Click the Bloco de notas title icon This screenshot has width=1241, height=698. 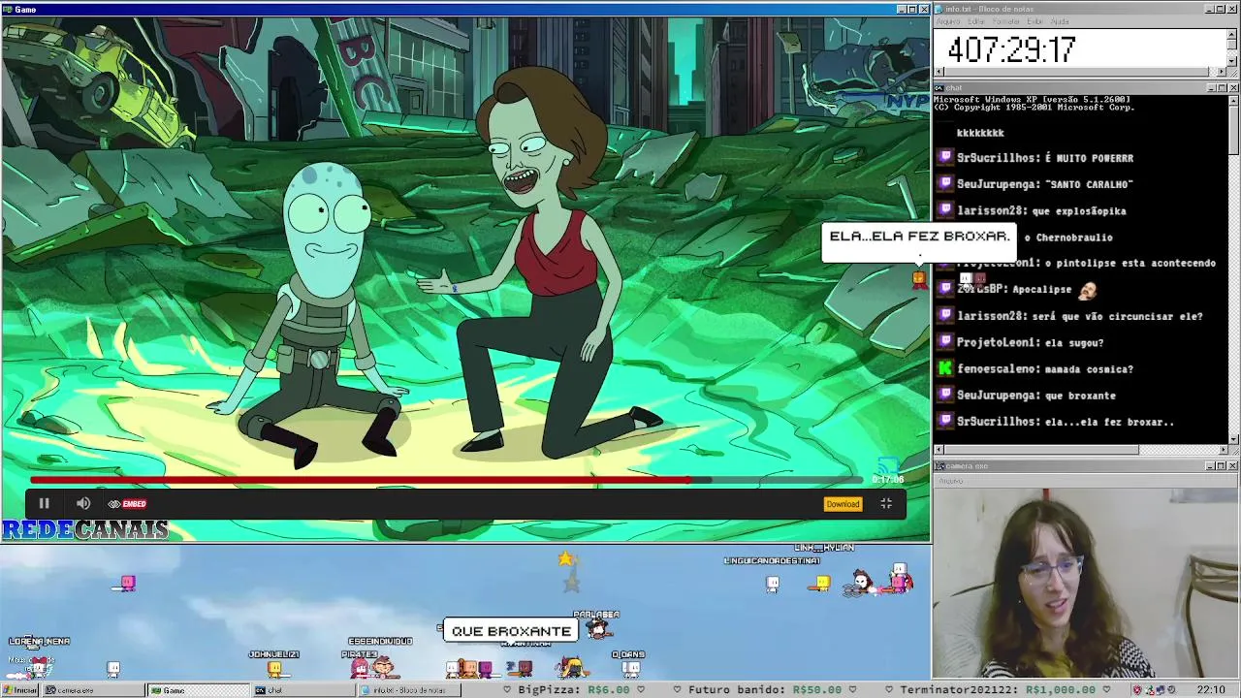tap(939, 9)
